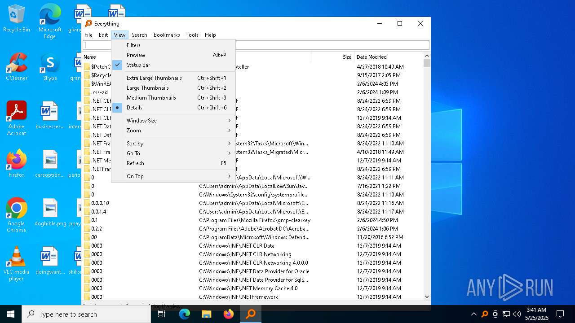Open dogbible.png desktop file
The width and height of the screenshot is (575, 323).
pyautogui.click(x=50, y=212)
